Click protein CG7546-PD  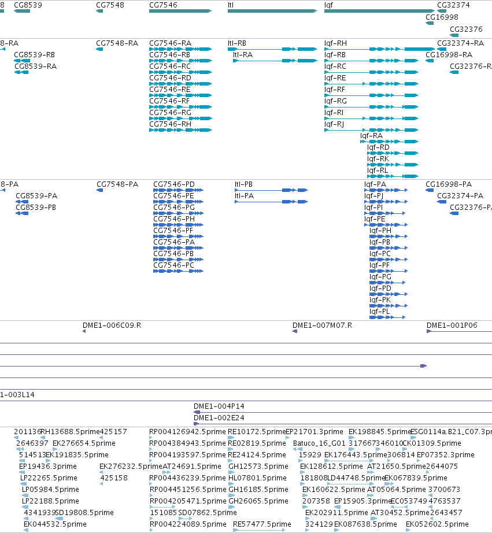[174, 184]
